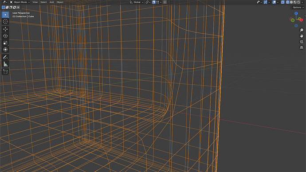Expand the Options dropdown

[298, 8]
